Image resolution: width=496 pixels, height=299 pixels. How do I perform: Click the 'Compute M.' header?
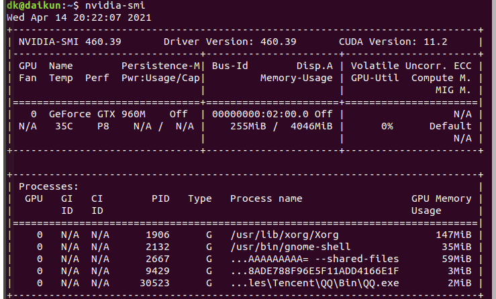tap(442, 78)
